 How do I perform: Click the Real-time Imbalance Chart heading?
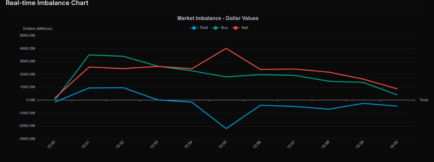point(47,3)
